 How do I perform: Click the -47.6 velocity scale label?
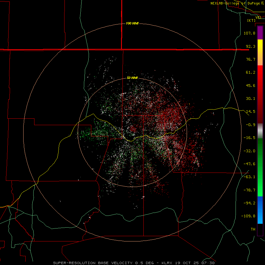(x=249, y=164)
